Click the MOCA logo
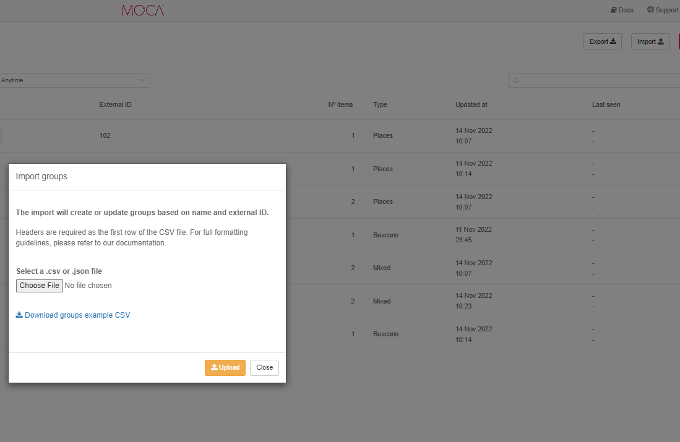680x442 pixels. [143, 11]
